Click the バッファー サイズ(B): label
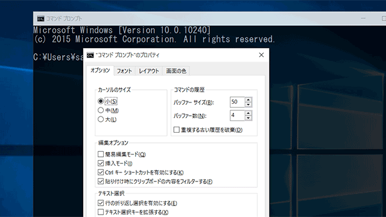 click(194, 102)
